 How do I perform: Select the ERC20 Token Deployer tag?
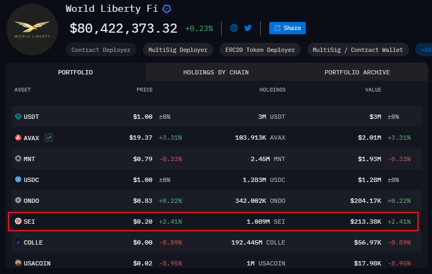[x=260, y=50]
